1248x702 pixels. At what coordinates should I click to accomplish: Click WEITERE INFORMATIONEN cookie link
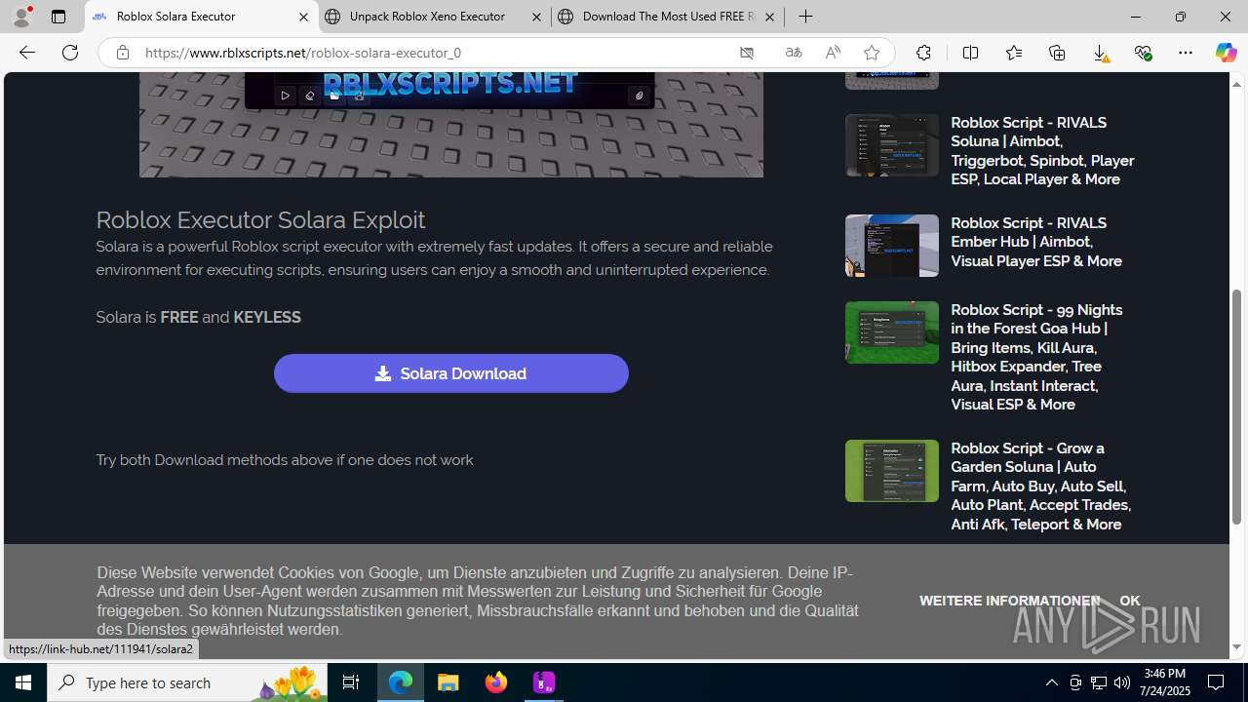[1009, 601]
